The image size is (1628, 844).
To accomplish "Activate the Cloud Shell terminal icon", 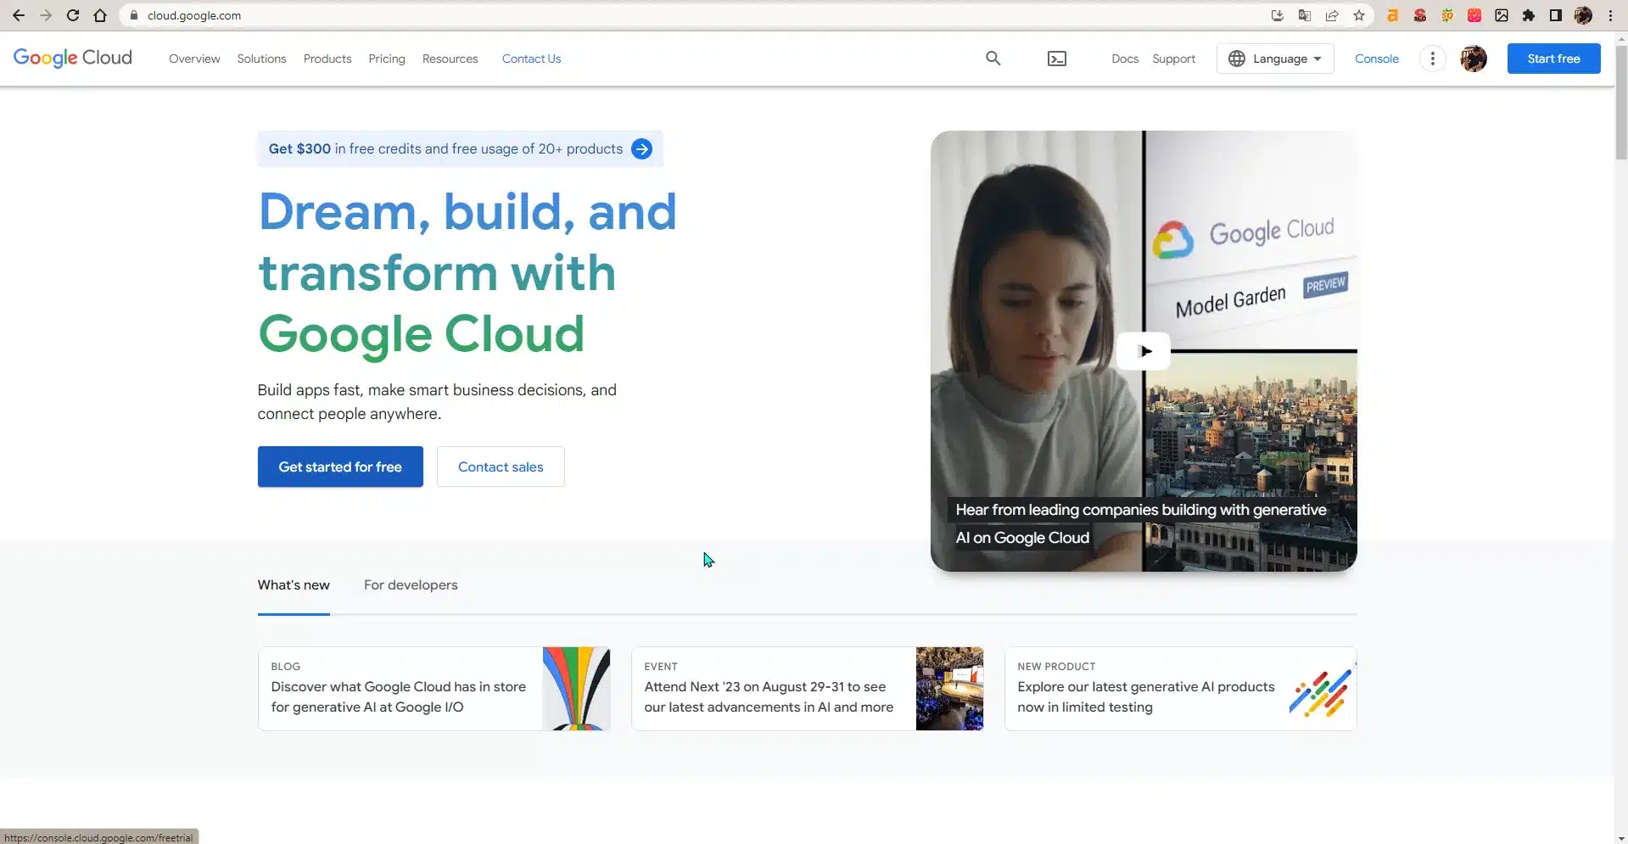I will coord(1056,59).
